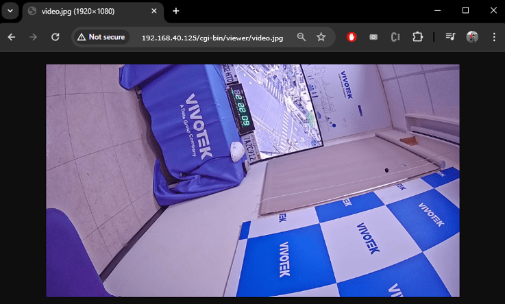
Task: Open the profile avatar menu
Action: (x=472, y=37)
